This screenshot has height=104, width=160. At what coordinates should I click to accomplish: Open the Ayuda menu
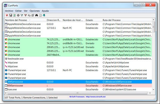[45, 11]
